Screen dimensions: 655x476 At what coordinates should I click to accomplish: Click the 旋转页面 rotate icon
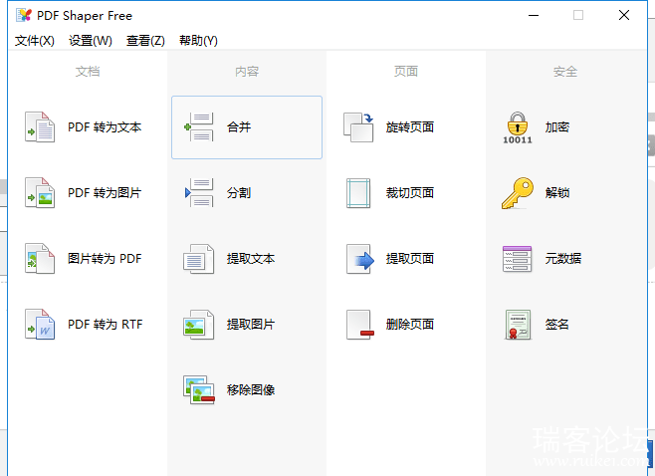click(358, 127)
